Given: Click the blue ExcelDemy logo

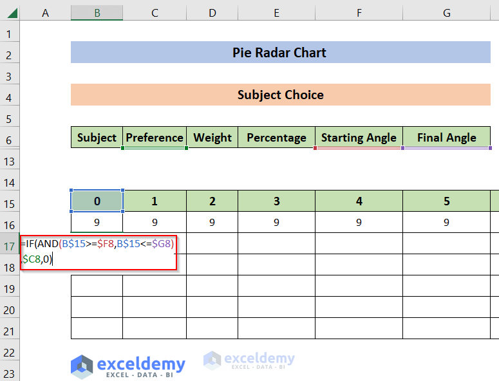Looking at the screenshot, I should tap(127, 366).
